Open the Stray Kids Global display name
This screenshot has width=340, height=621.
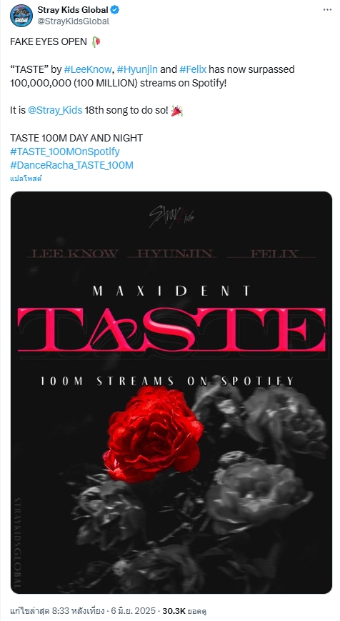73,10
